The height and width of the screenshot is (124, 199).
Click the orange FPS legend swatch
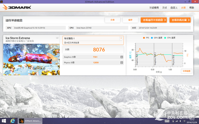click(x=144, y=38)
